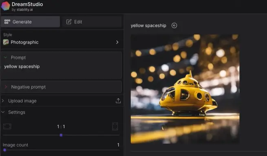The image size is (267, 156).
Task: Click the Generate grid icon
Action: point(7,22)
